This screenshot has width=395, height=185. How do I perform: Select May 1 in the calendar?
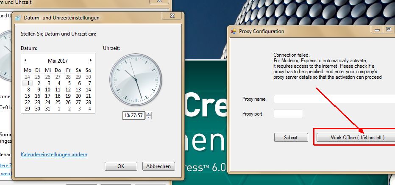[x=28, y=83]
